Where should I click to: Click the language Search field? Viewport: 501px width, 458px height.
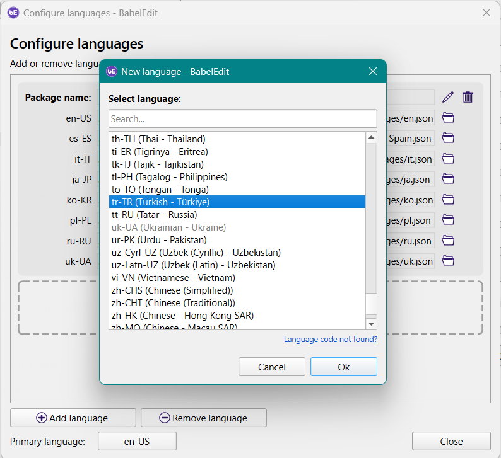242,118
